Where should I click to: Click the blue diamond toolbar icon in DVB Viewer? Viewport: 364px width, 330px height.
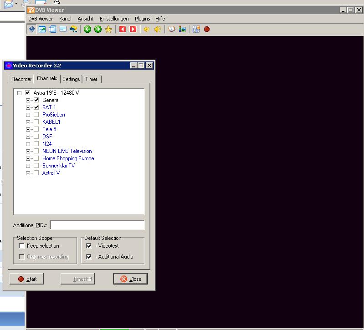coord(32,29)
